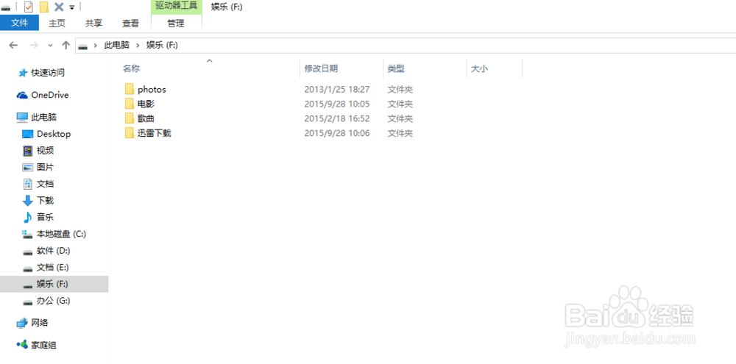Switch to the 管理 ribbon tab

coord(176,23)
